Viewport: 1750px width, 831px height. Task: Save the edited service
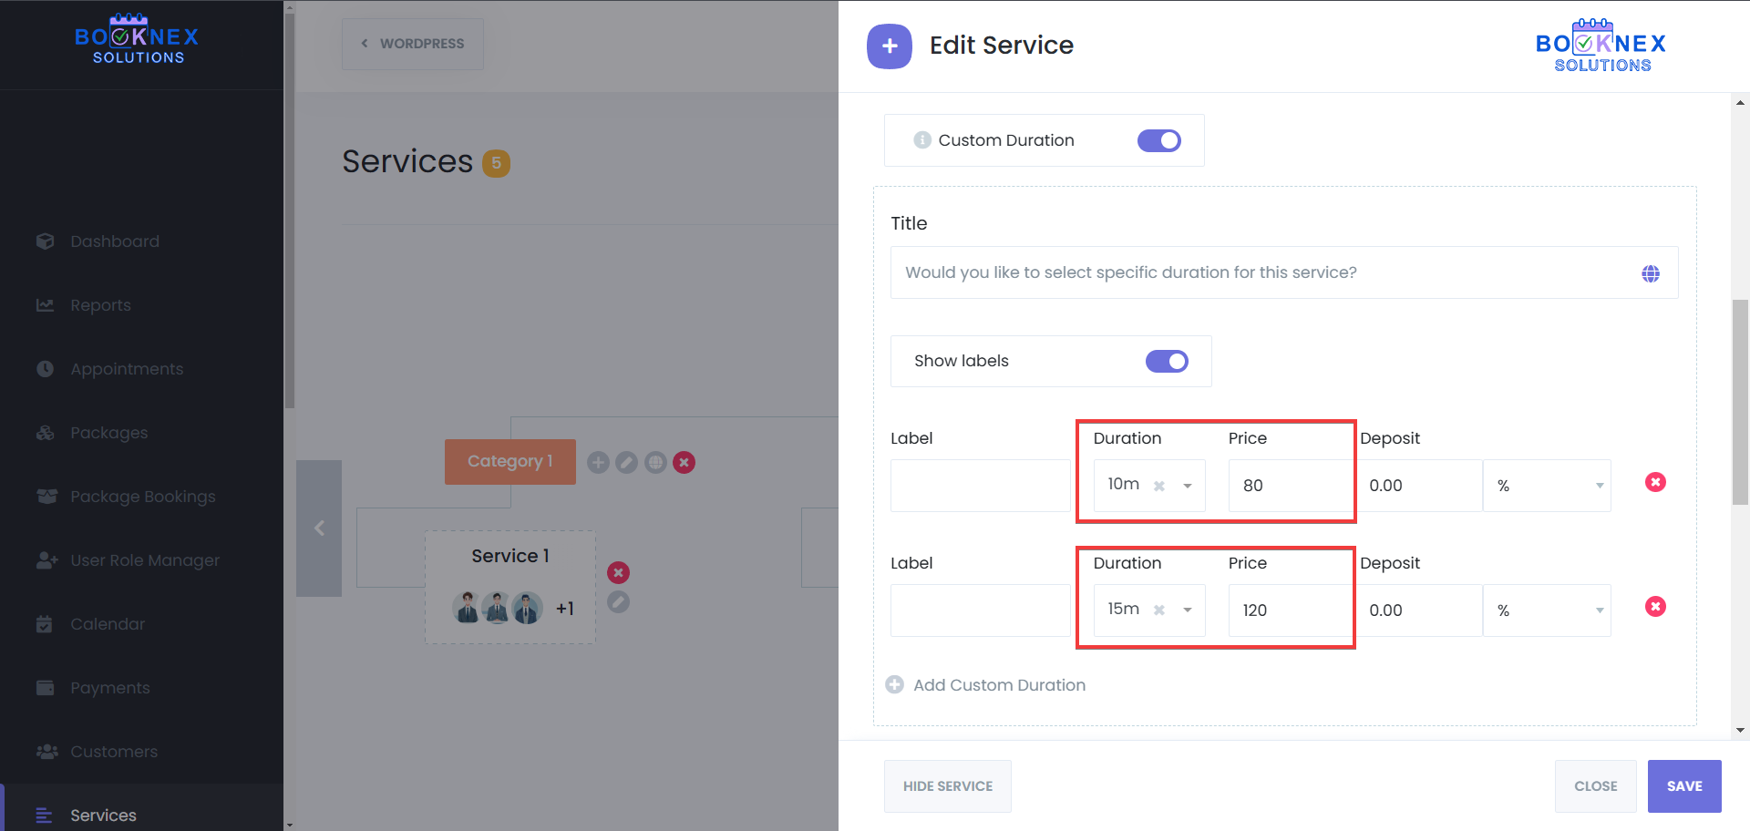click(1684, 785)
